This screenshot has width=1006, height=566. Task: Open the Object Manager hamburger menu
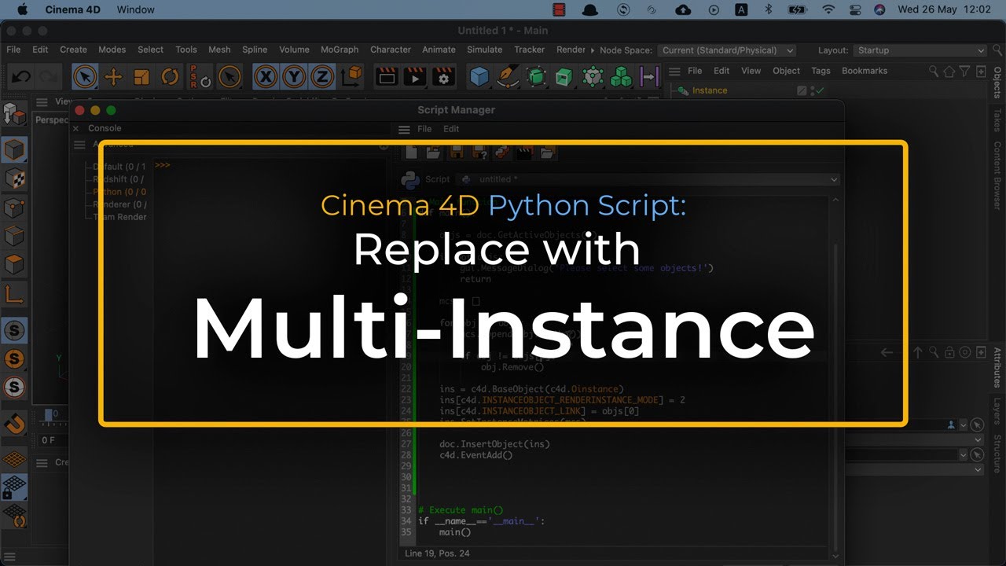(674, 71)
